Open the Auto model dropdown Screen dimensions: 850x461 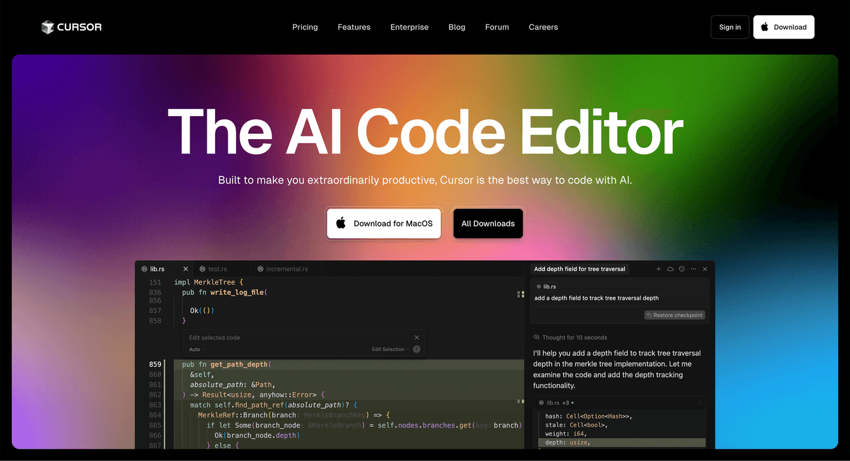tap(196, 350)
